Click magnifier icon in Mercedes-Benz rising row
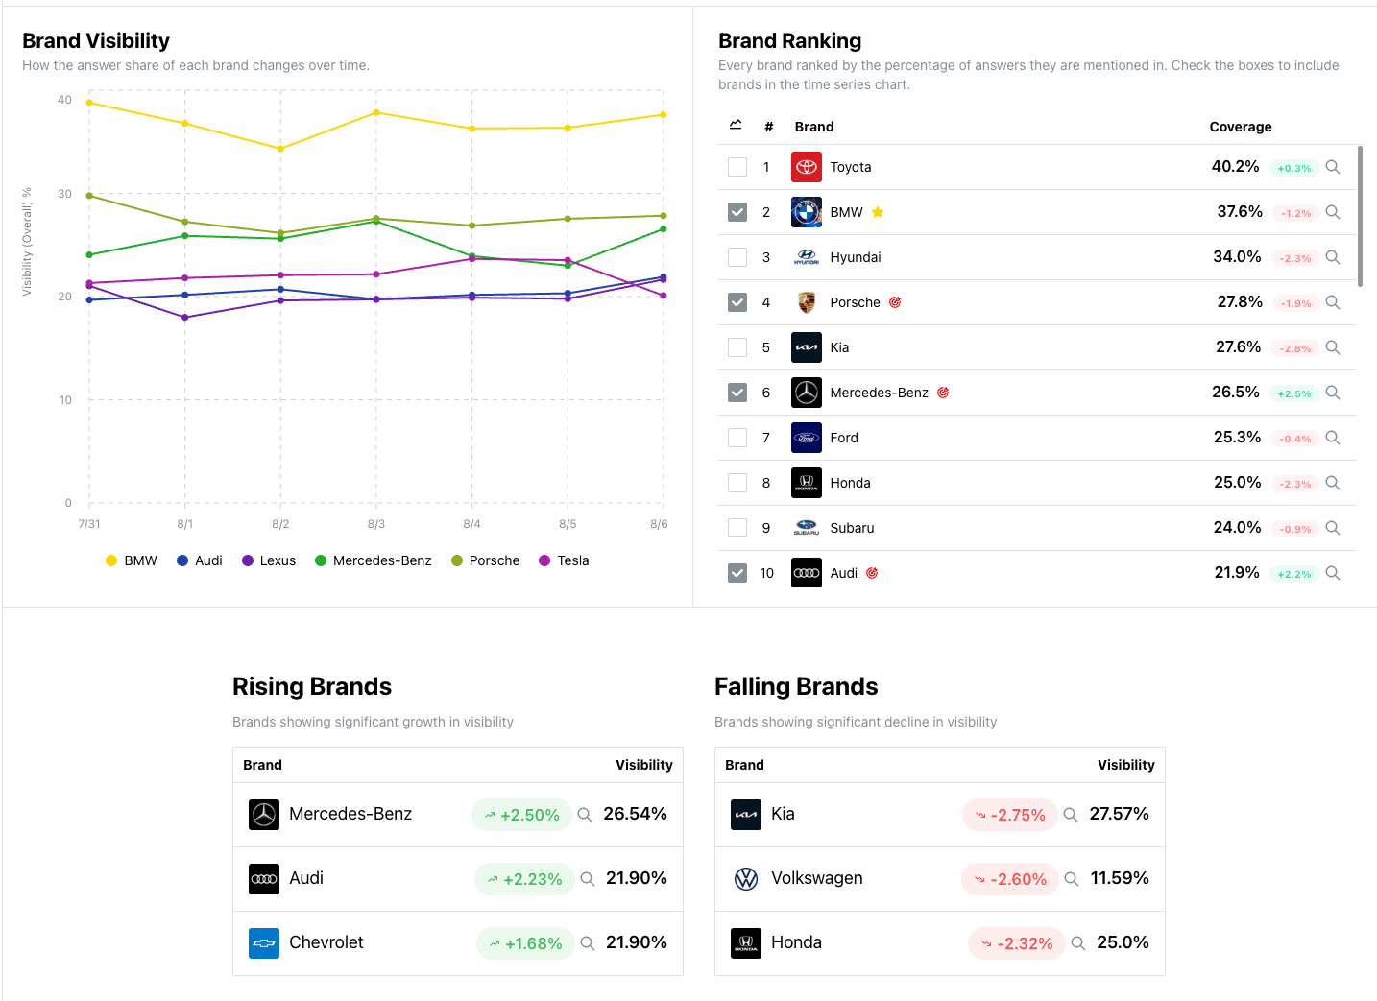 [x=585, y=815]
